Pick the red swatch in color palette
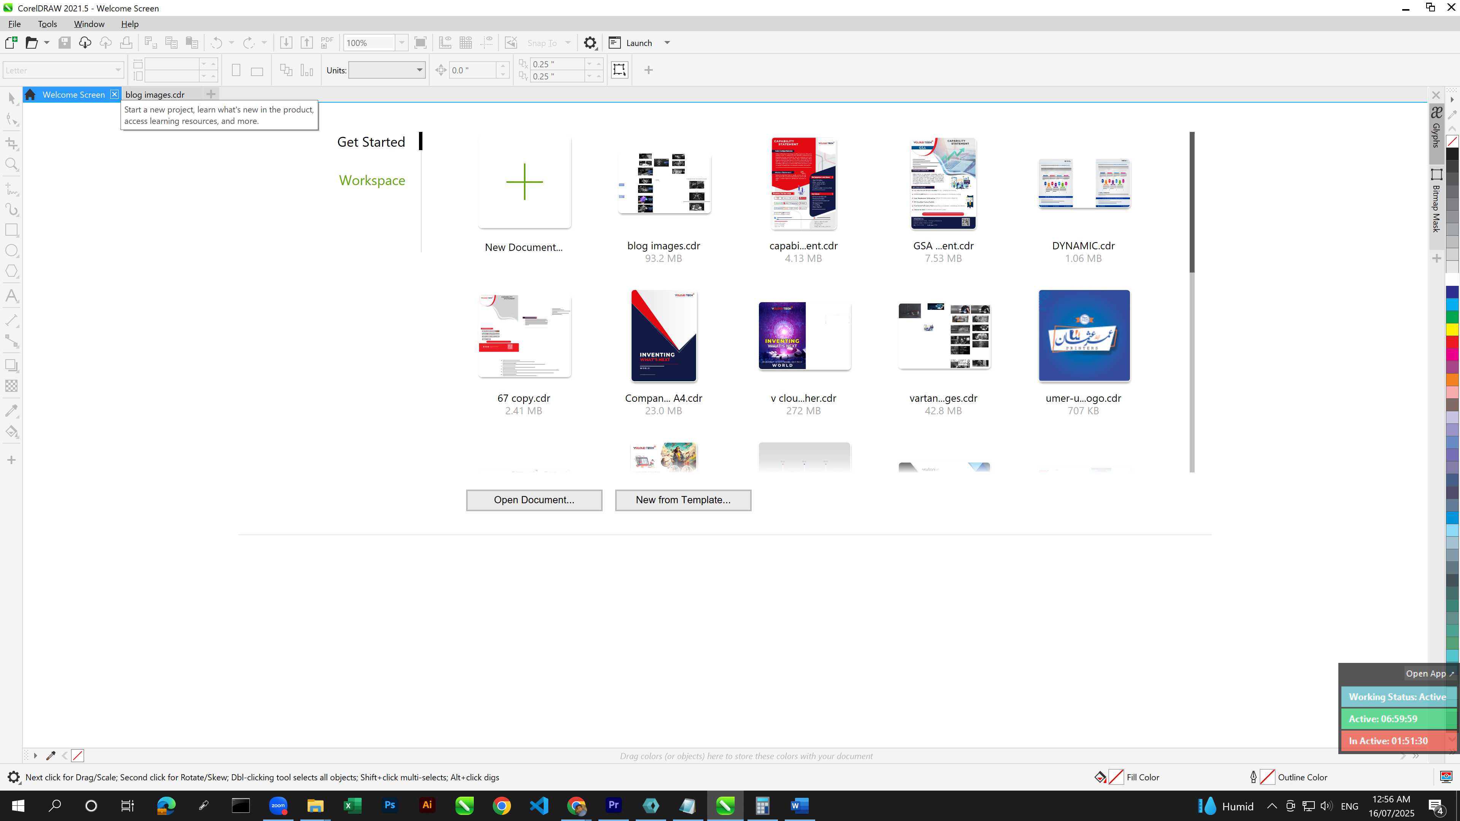 (x=1453, y=342)
